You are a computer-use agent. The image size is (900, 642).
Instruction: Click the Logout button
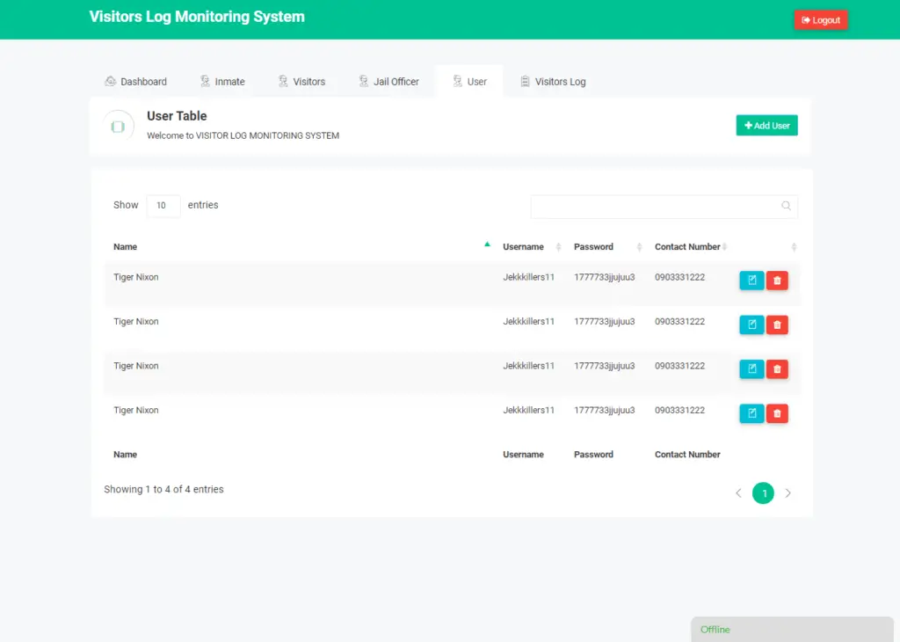[x=820, y=18]
